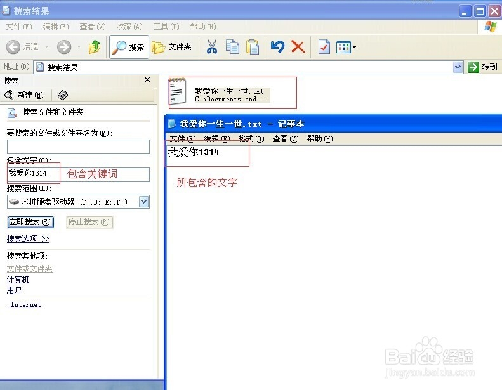Click the Windows flag logo icon

490,27
